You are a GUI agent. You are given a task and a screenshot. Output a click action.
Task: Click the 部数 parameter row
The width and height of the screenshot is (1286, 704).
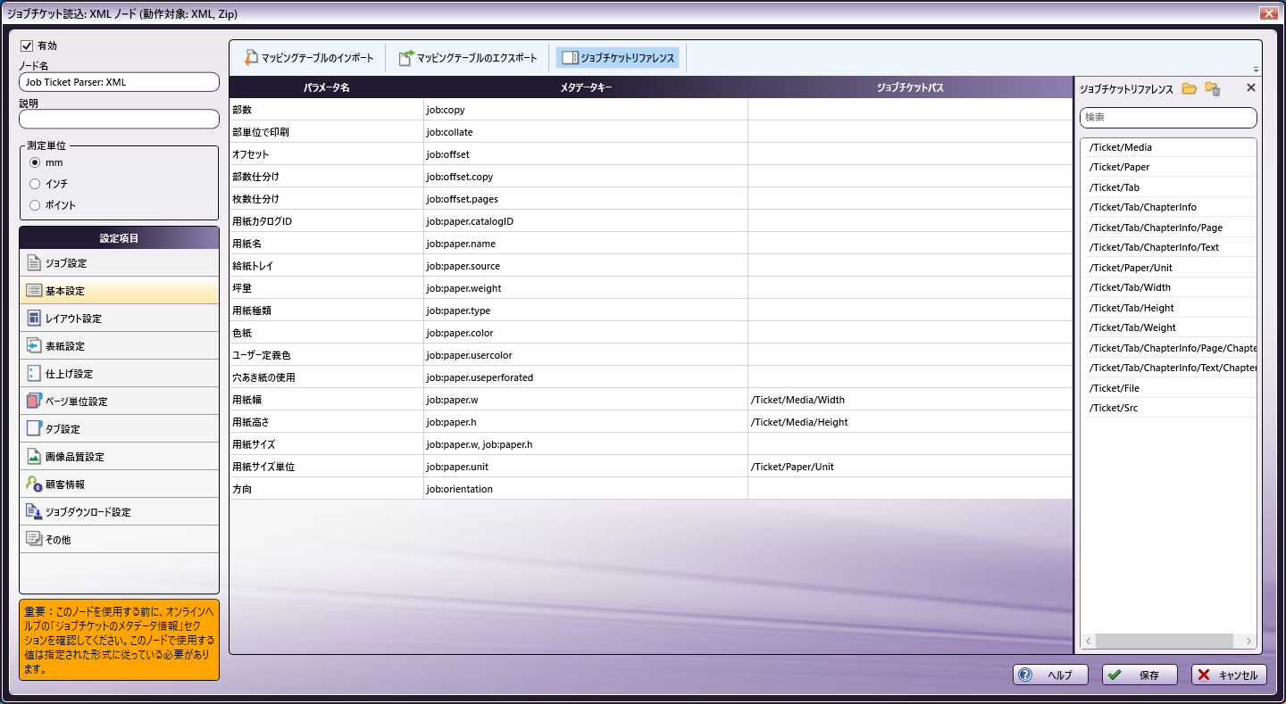(651, 110)
